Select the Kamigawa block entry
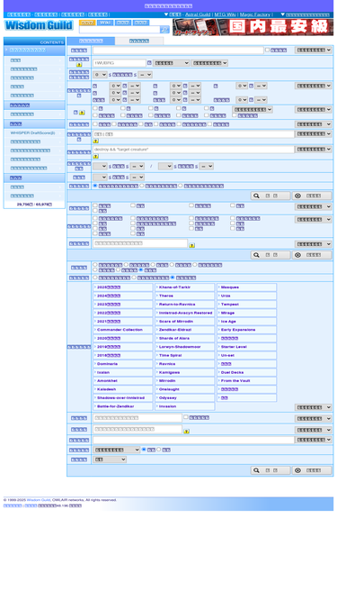Viewport: 337px width, 601px height. click(185, 372)
